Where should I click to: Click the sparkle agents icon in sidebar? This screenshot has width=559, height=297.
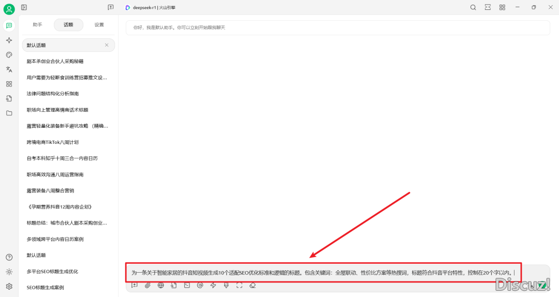(x=9, y=40)
